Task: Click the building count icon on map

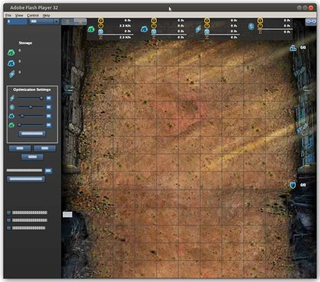Action: point(293,48)
